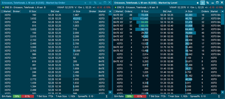Screen dimensions: 225x99
Task: Select highlighted ask size 43,512 in Market by Order
Action: pos(77,19)
